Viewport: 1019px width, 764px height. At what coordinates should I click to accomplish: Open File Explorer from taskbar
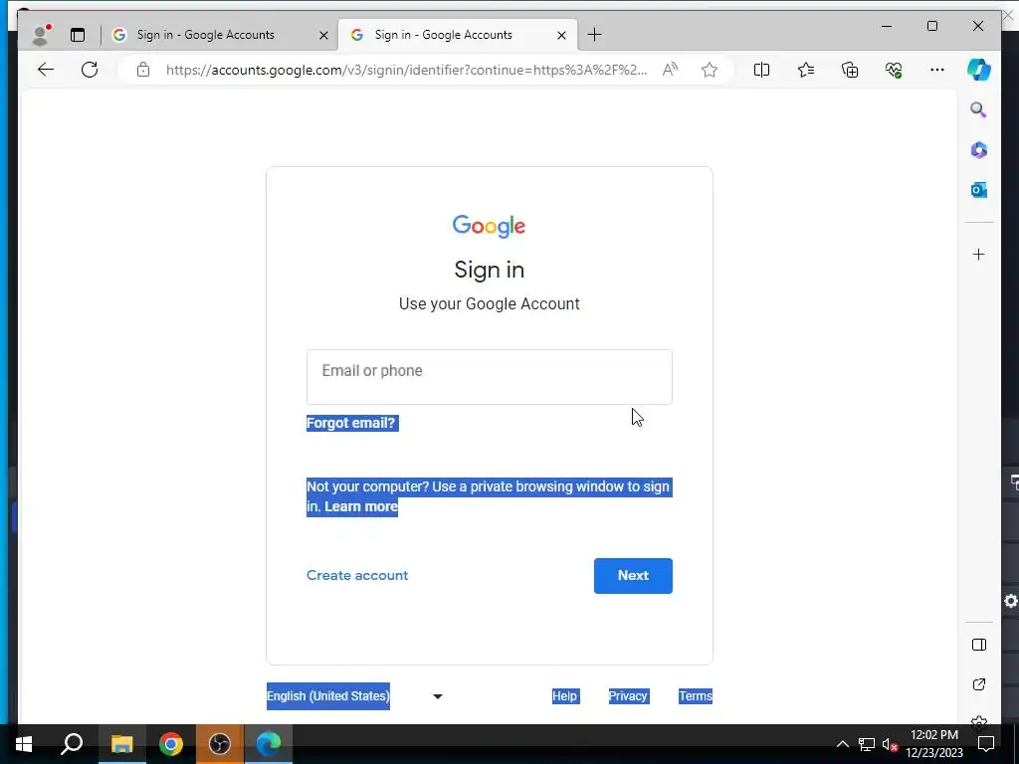[x=121, y=744]
